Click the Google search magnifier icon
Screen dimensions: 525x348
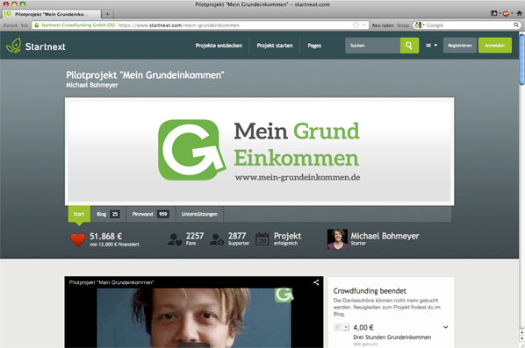click(x=516, y=25)
